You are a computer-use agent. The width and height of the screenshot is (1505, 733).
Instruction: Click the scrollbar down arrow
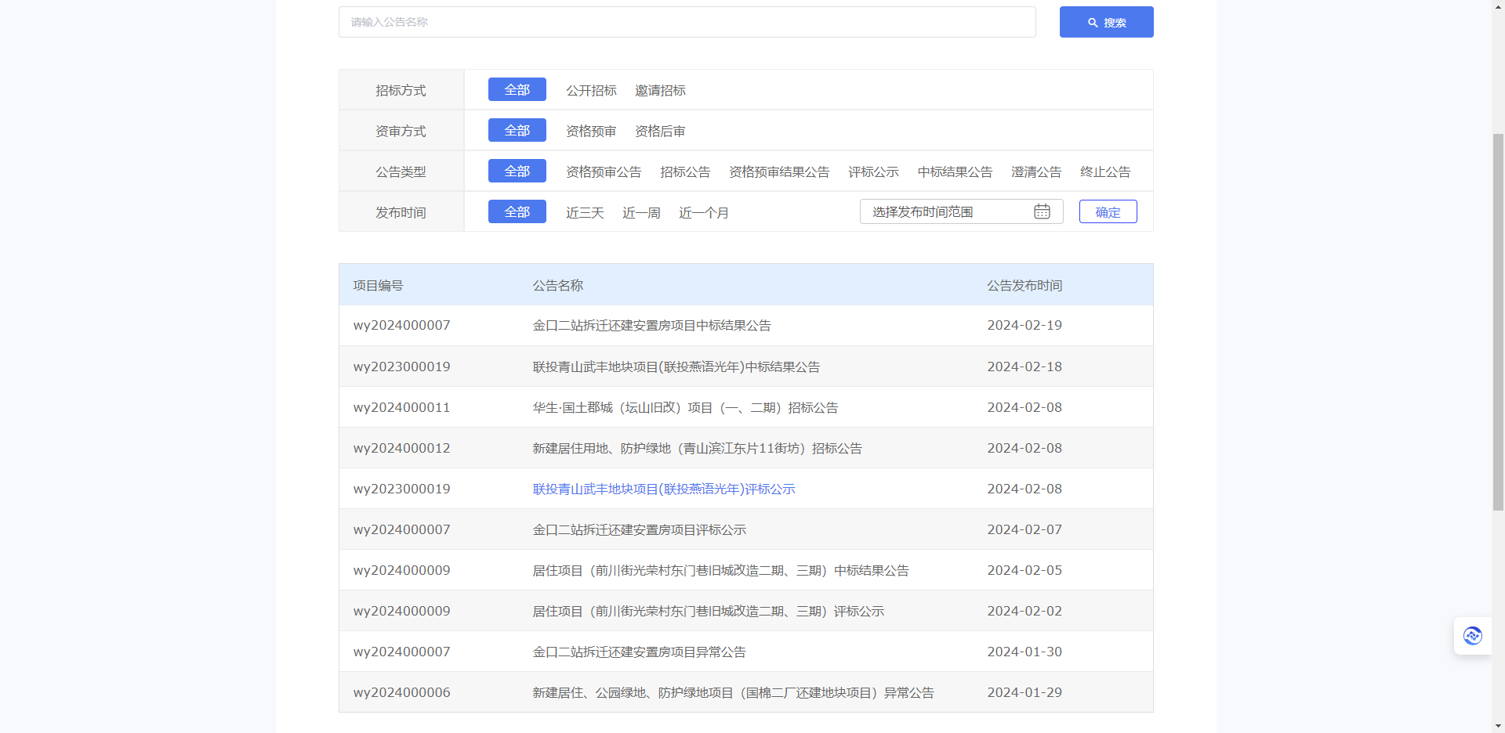click(1498, 726)
